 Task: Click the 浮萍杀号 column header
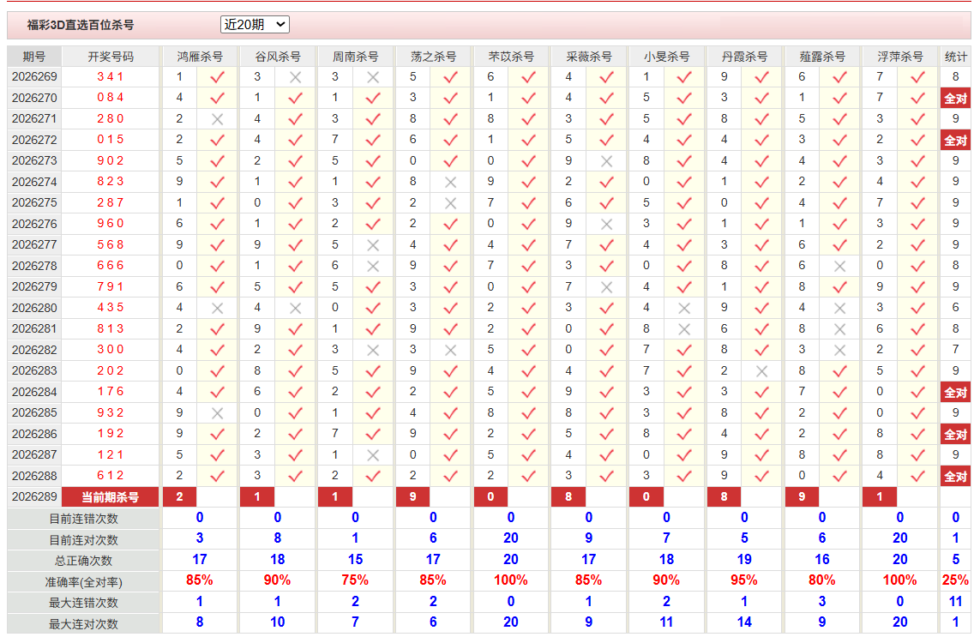coord(900,57)
